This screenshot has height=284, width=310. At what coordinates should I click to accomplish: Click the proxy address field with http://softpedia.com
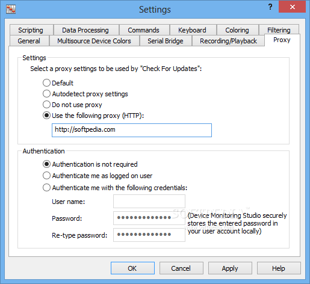(x=132, y=130)
